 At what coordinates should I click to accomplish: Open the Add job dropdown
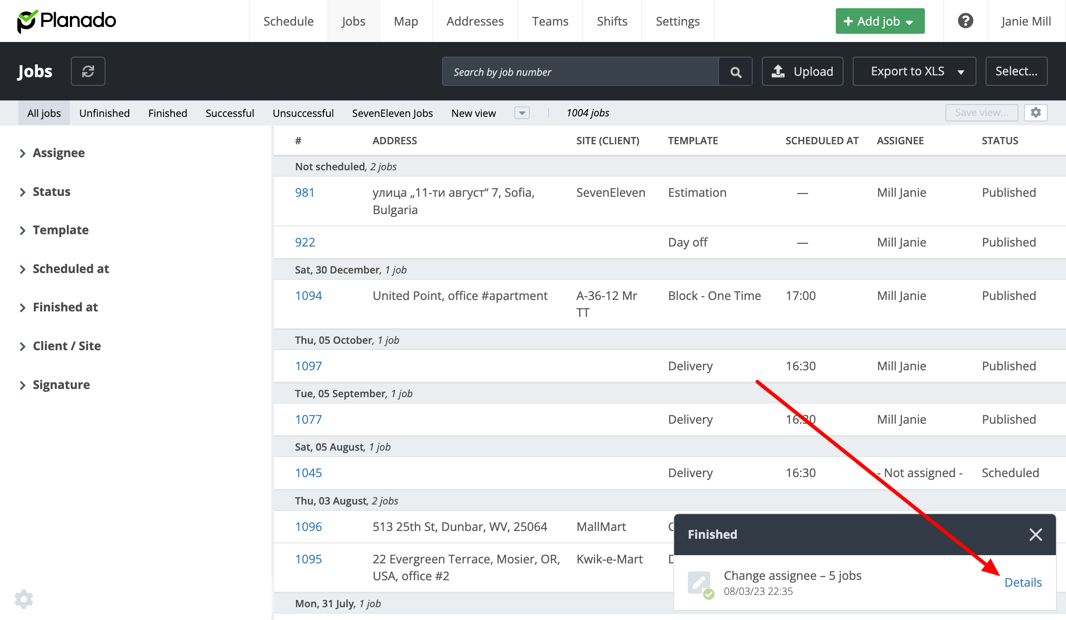coord(880,21)
